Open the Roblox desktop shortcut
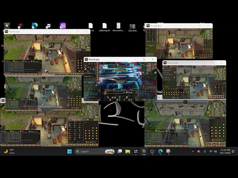Viewport: 238px width, 178px height. [49, 26]
